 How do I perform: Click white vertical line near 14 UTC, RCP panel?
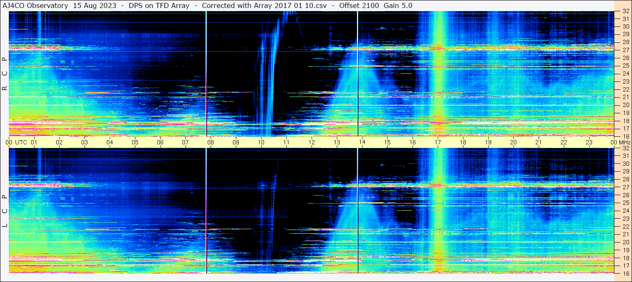coord(357,73)
